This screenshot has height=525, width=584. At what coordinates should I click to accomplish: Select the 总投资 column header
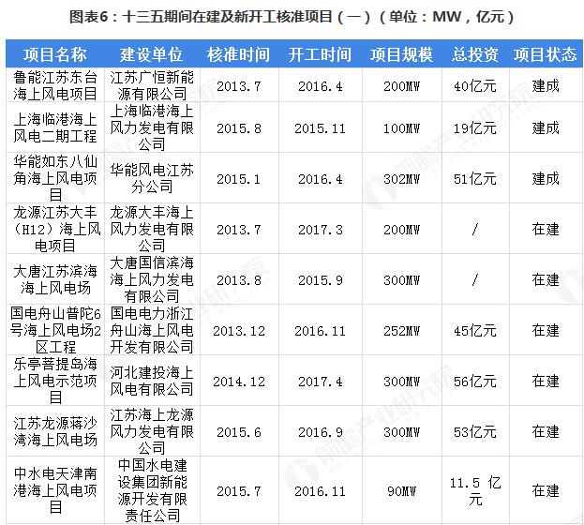pyautogui.click(x=474, y=53)
